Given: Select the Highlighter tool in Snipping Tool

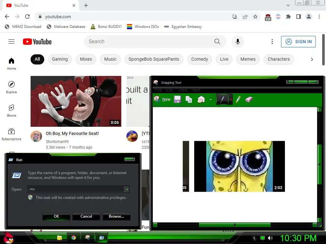Looking at the screenshot, I should click(238, 99).
